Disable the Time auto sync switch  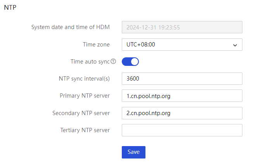click(x=130, y=62)
